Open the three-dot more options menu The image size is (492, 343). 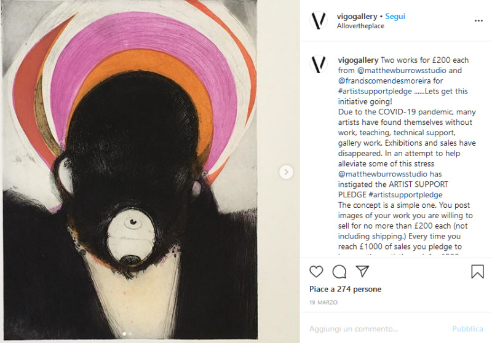(478, 21)
